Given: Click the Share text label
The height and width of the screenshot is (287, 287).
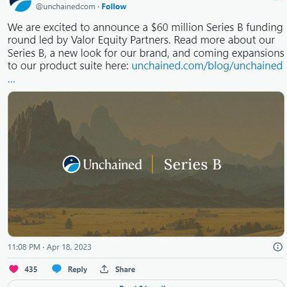Looking at the screenshot, I should tap(125, 269).
